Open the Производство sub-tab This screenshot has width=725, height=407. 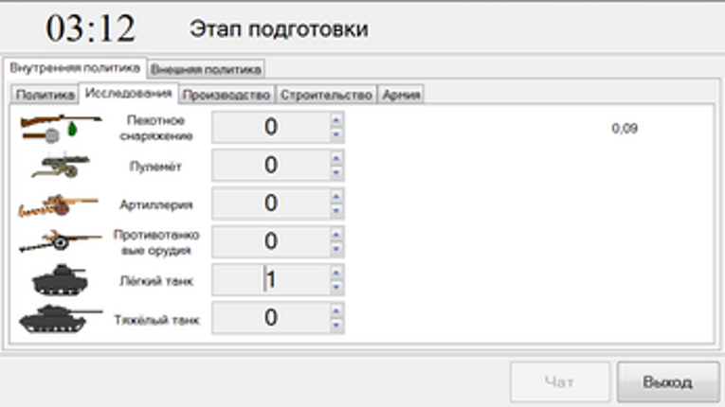pyautogui.click(x=227, y=95)
